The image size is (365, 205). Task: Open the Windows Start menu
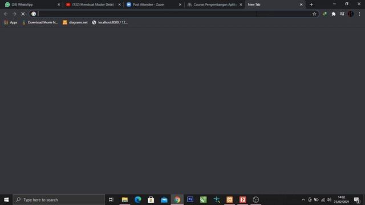(6, 200)
